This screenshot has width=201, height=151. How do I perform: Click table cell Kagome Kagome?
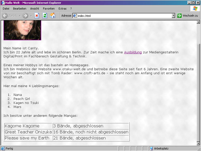[28, 126]
